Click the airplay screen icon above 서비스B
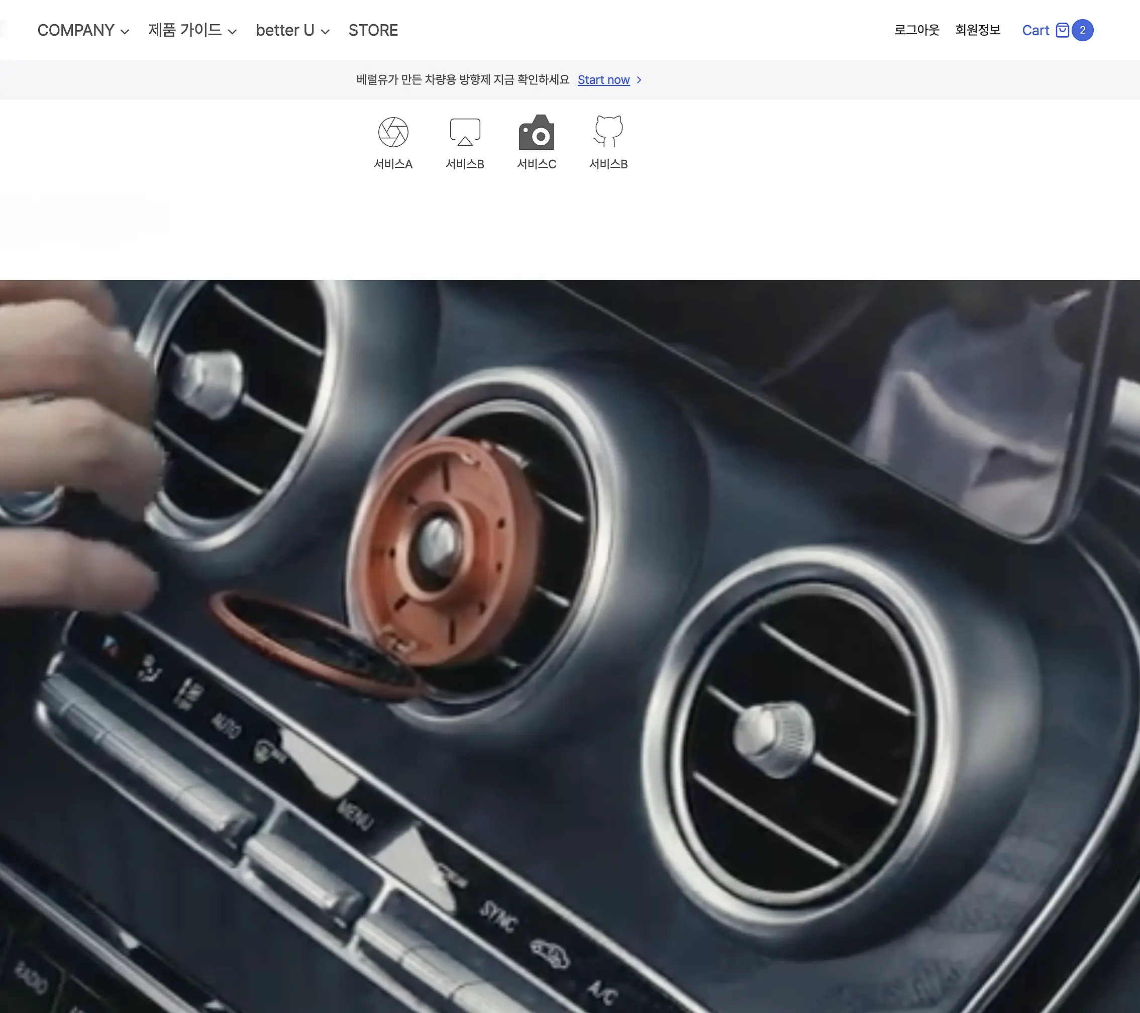This screenshot has height=1013, width=1140. pos(465,132)
